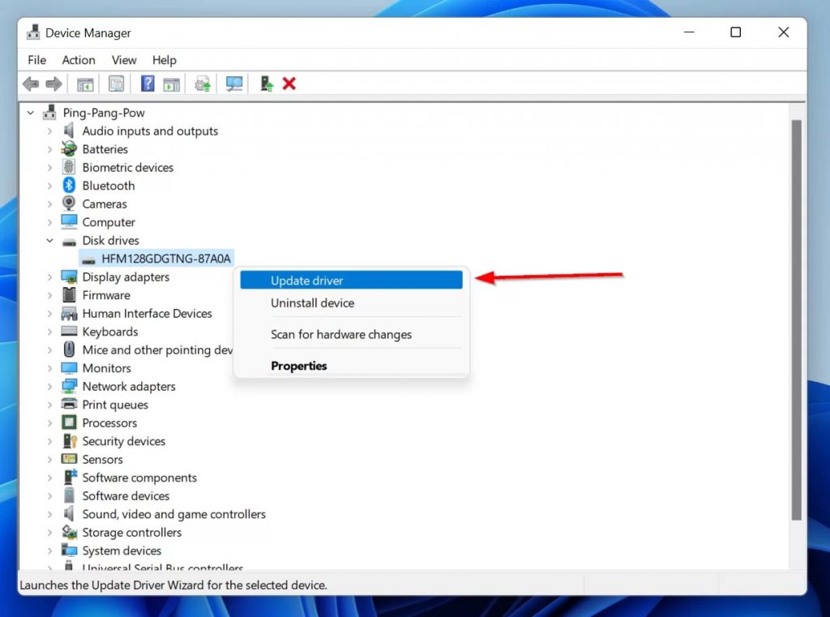
Task: Click the Forward navigation arrow
Action: pyautogui.click(x=53, y=84)
